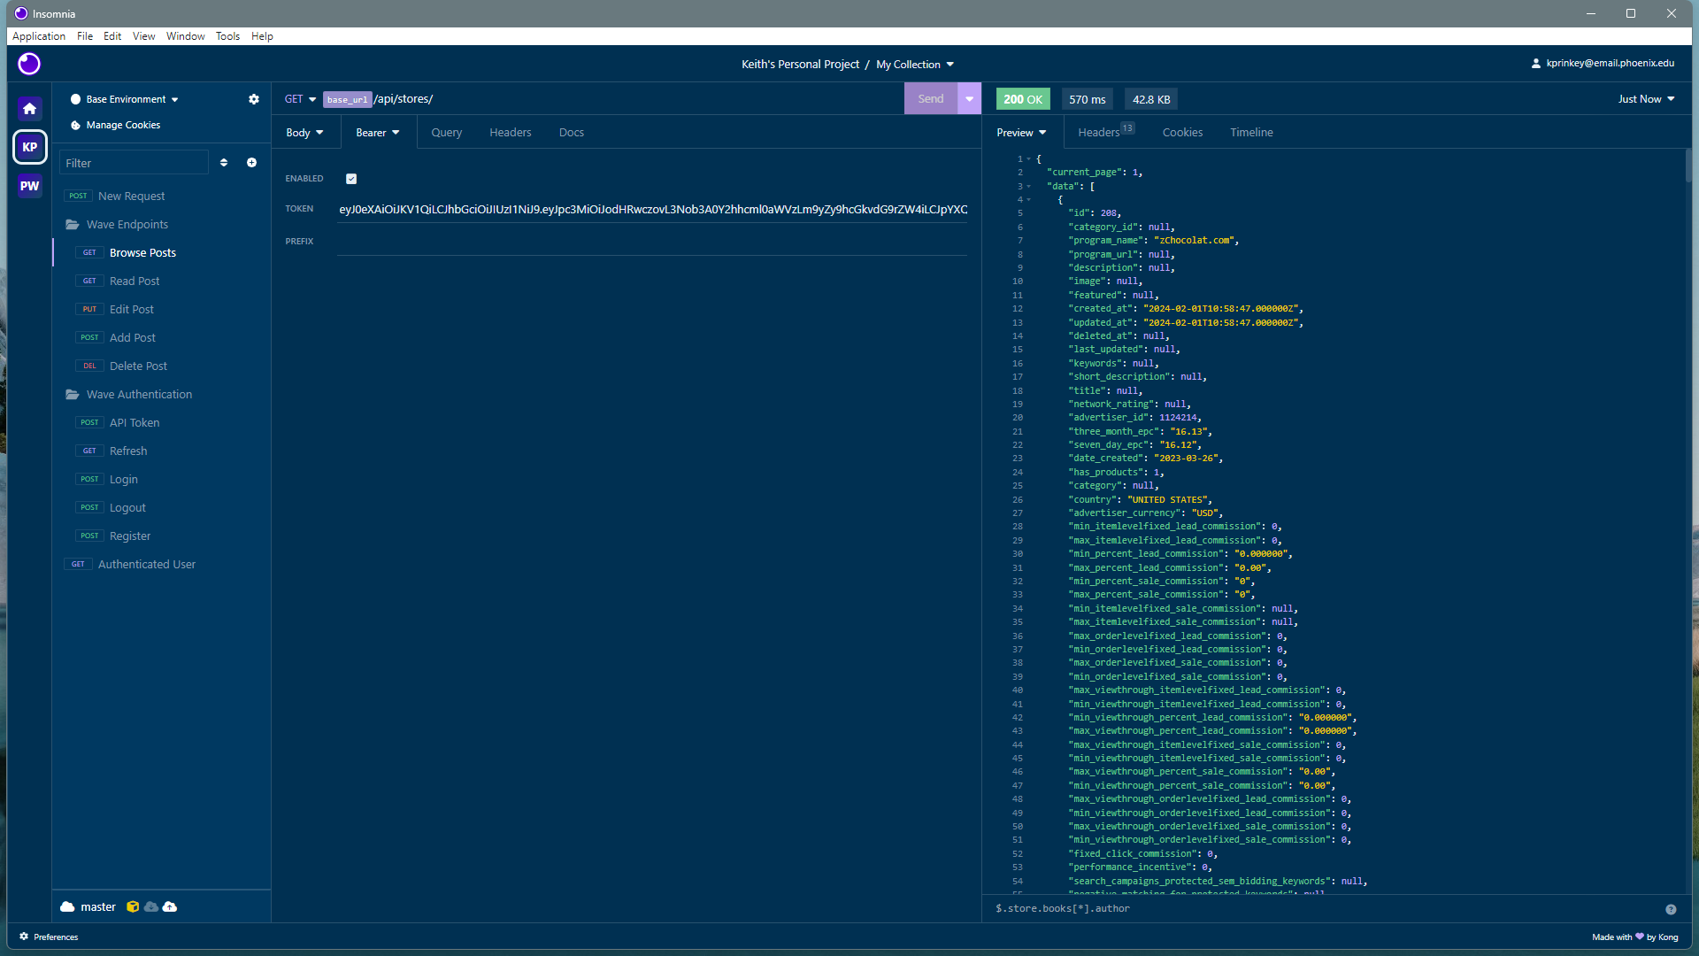This screenshot has height=956, width=1699.
Task: Switch to the response Headers tab
Action: (x=1105, y=132)
